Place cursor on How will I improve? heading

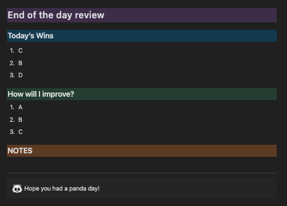click(x=41, y=94)
